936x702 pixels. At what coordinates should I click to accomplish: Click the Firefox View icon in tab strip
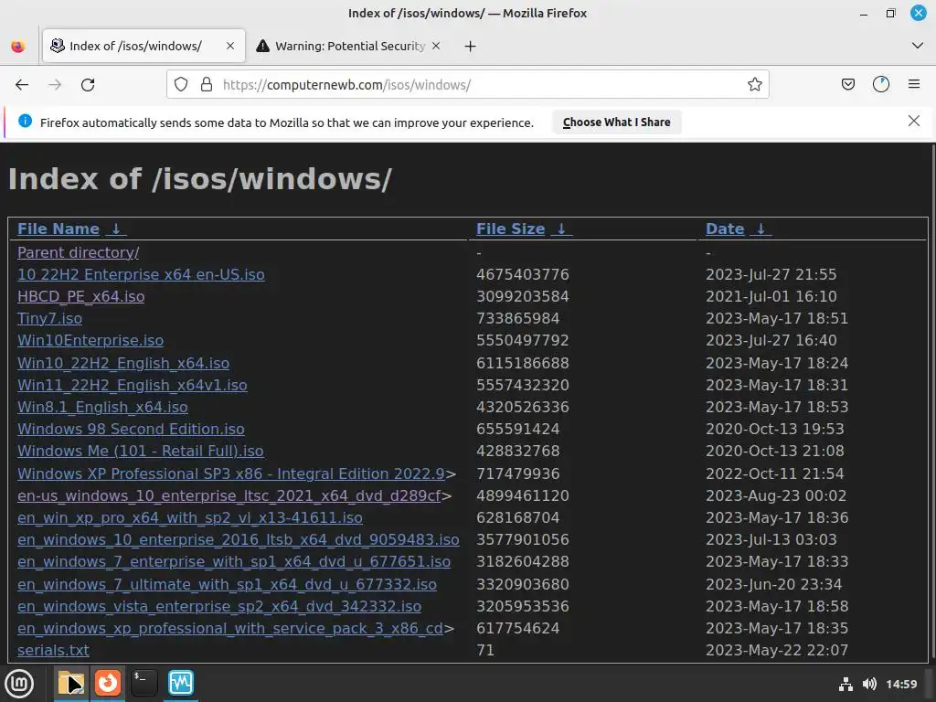[x=18, y=46]
